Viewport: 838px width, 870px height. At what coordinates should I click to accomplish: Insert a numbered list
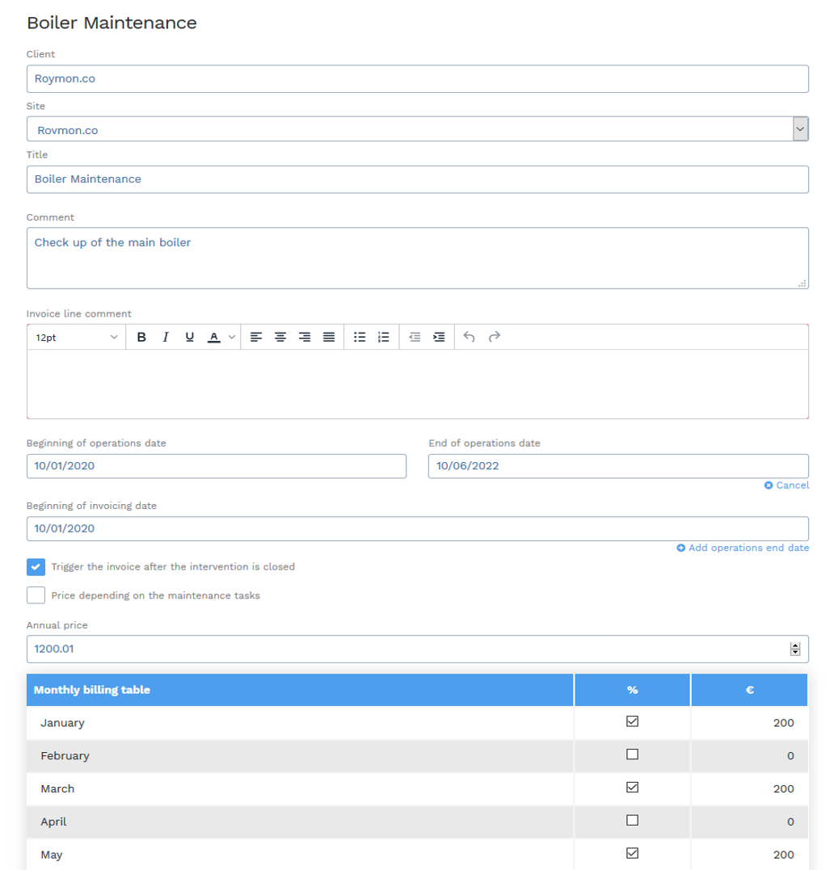[384, 337]
